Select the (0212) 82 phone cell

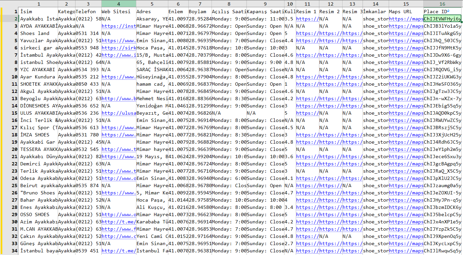[x=88, y=156]
